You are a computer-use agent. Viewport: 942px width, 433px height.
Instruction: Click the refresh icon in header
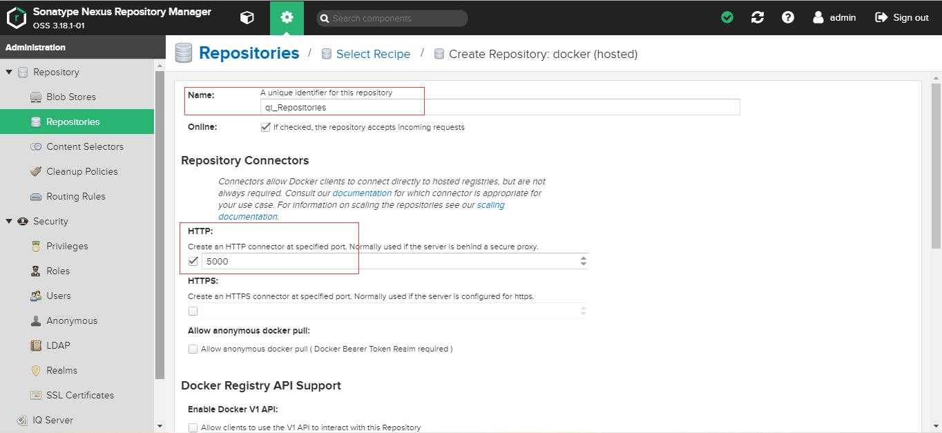pyautogui.click(x=758, y=18)
